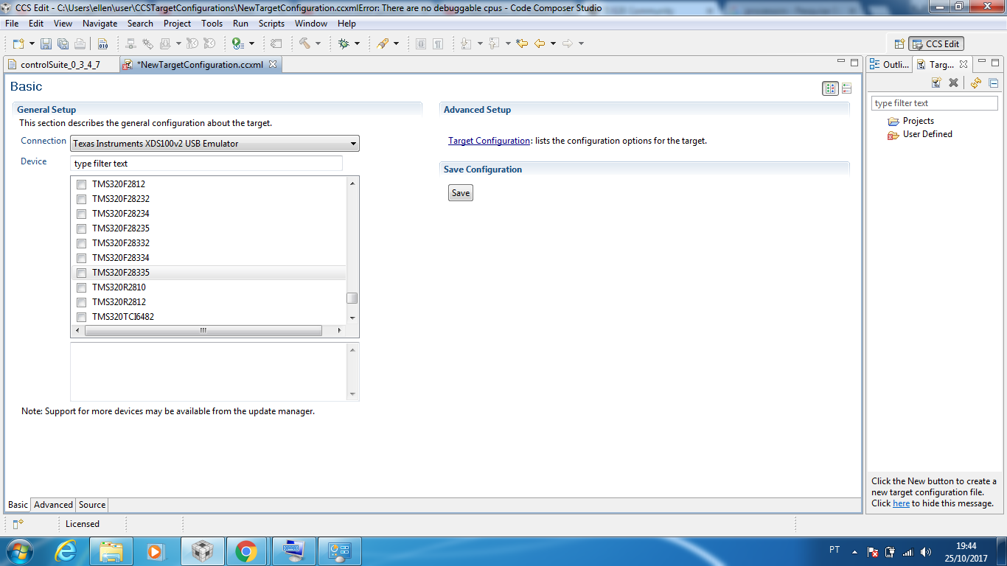The width and height of the screenshot is (1007, 566).
Task: Click the device list vertical scrollbar thumb
Action: pyautogui.click(x=352, y=298)
